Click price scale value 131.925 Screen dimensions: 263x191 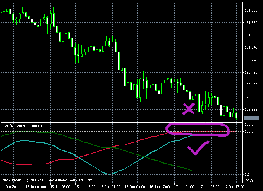point(251,10)
